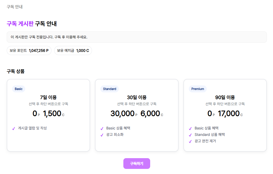The image size is (273, 174).
Task: Choose the 90일 이용 plan title
Action: 225,97
